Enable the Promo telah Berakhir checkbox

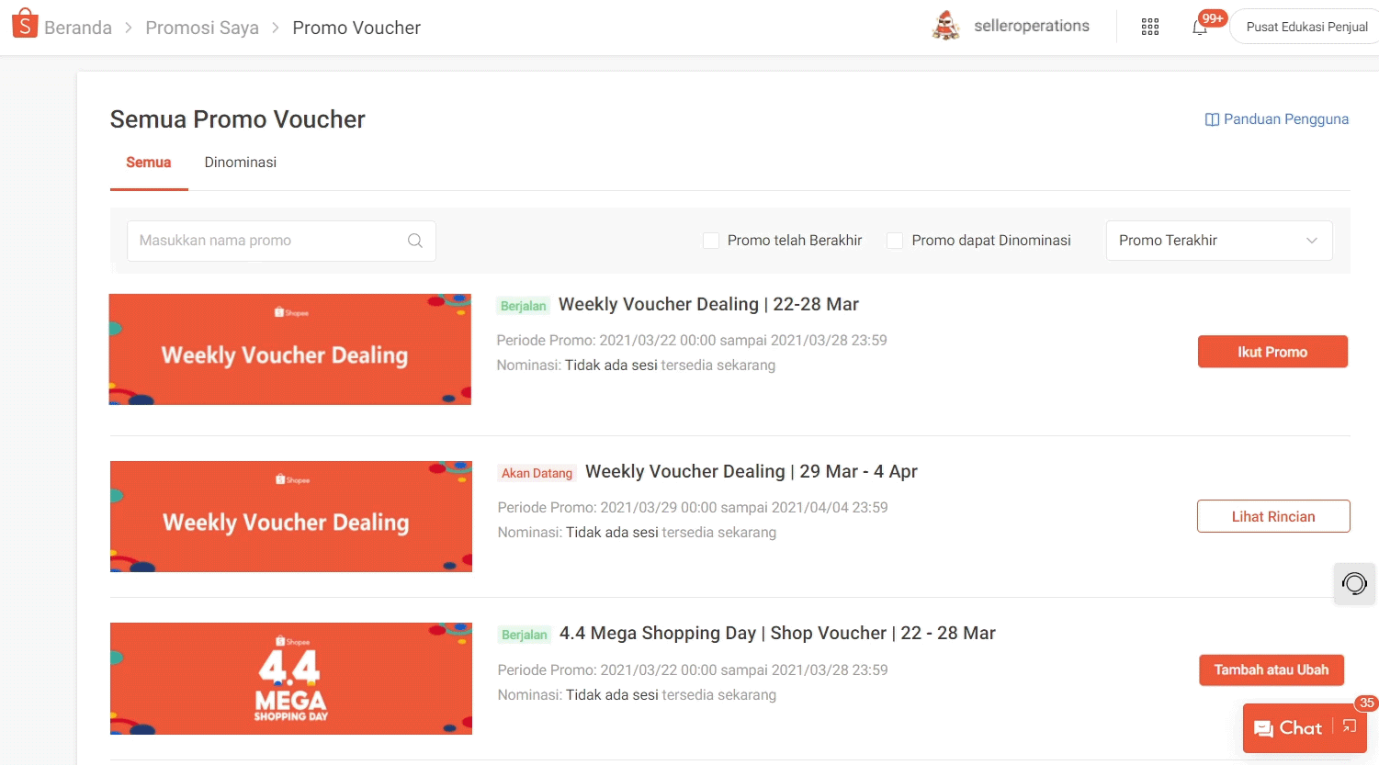pyautogui.click(x=711, y=241)
